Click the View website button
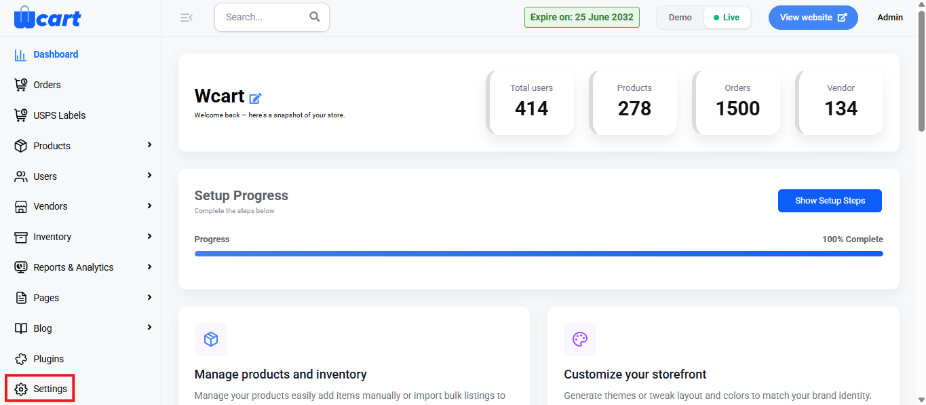 (x=813, y=18)
